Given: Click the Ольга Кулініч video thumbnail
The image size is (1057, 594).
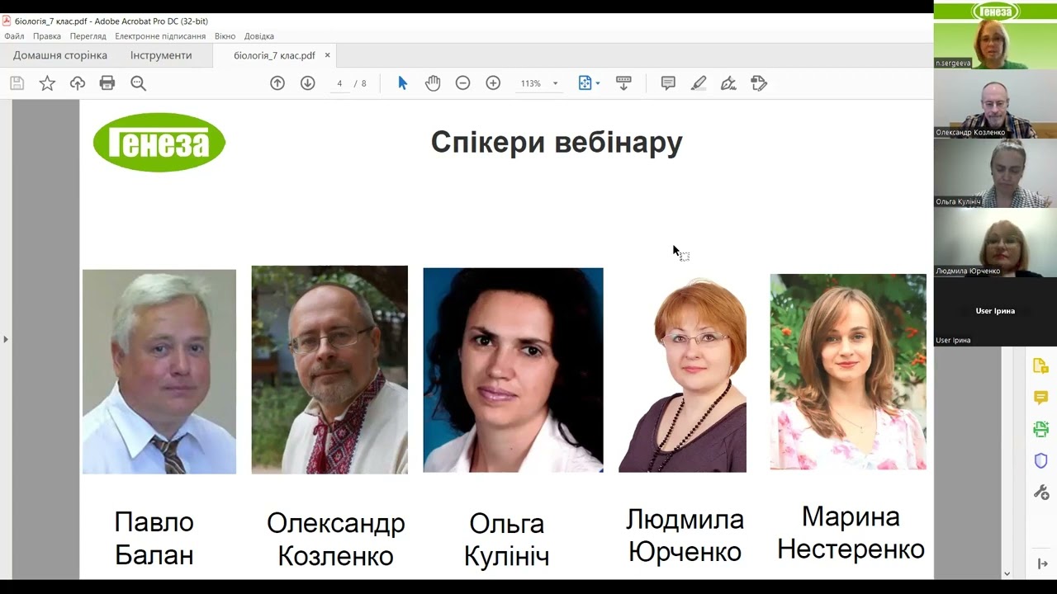Looking at the screenshot, I should (995, 173).
